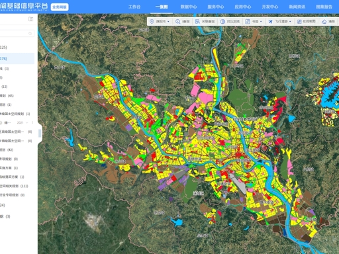Select the sidebar row ending with 125)
The width and height of the screenshot is (339, 254).
tap(17, 48)
